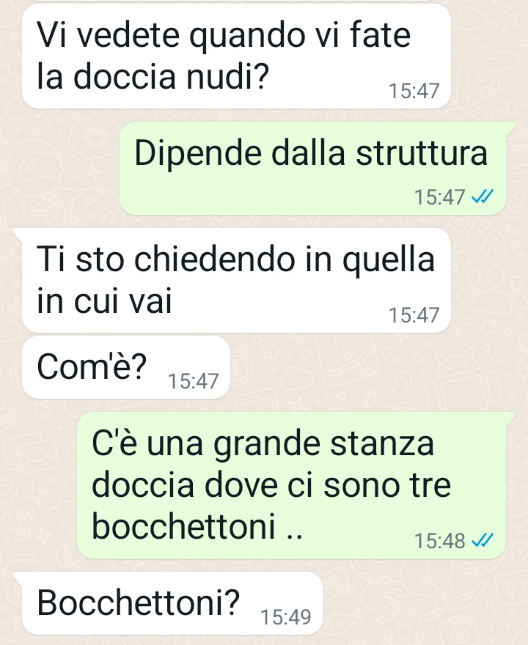Select the "Bocchettoni?" message bubble
Screen dimensions: 528x645
(172, 603)
